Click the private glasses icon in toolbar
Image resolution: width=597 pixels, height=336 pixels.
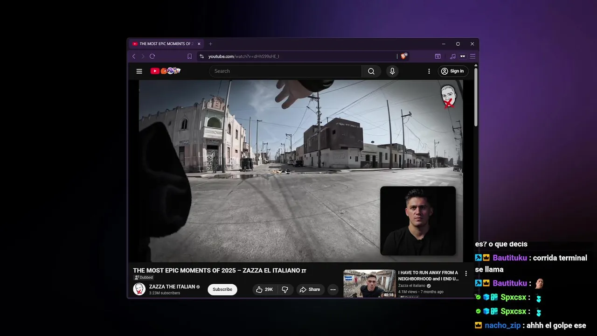click(463, 56)
